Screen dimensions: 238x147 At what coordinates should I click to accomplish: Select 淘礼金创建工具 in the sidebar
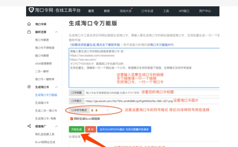45,134
